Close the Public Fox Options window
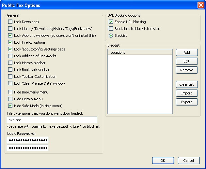 click(x=201, y=5)
